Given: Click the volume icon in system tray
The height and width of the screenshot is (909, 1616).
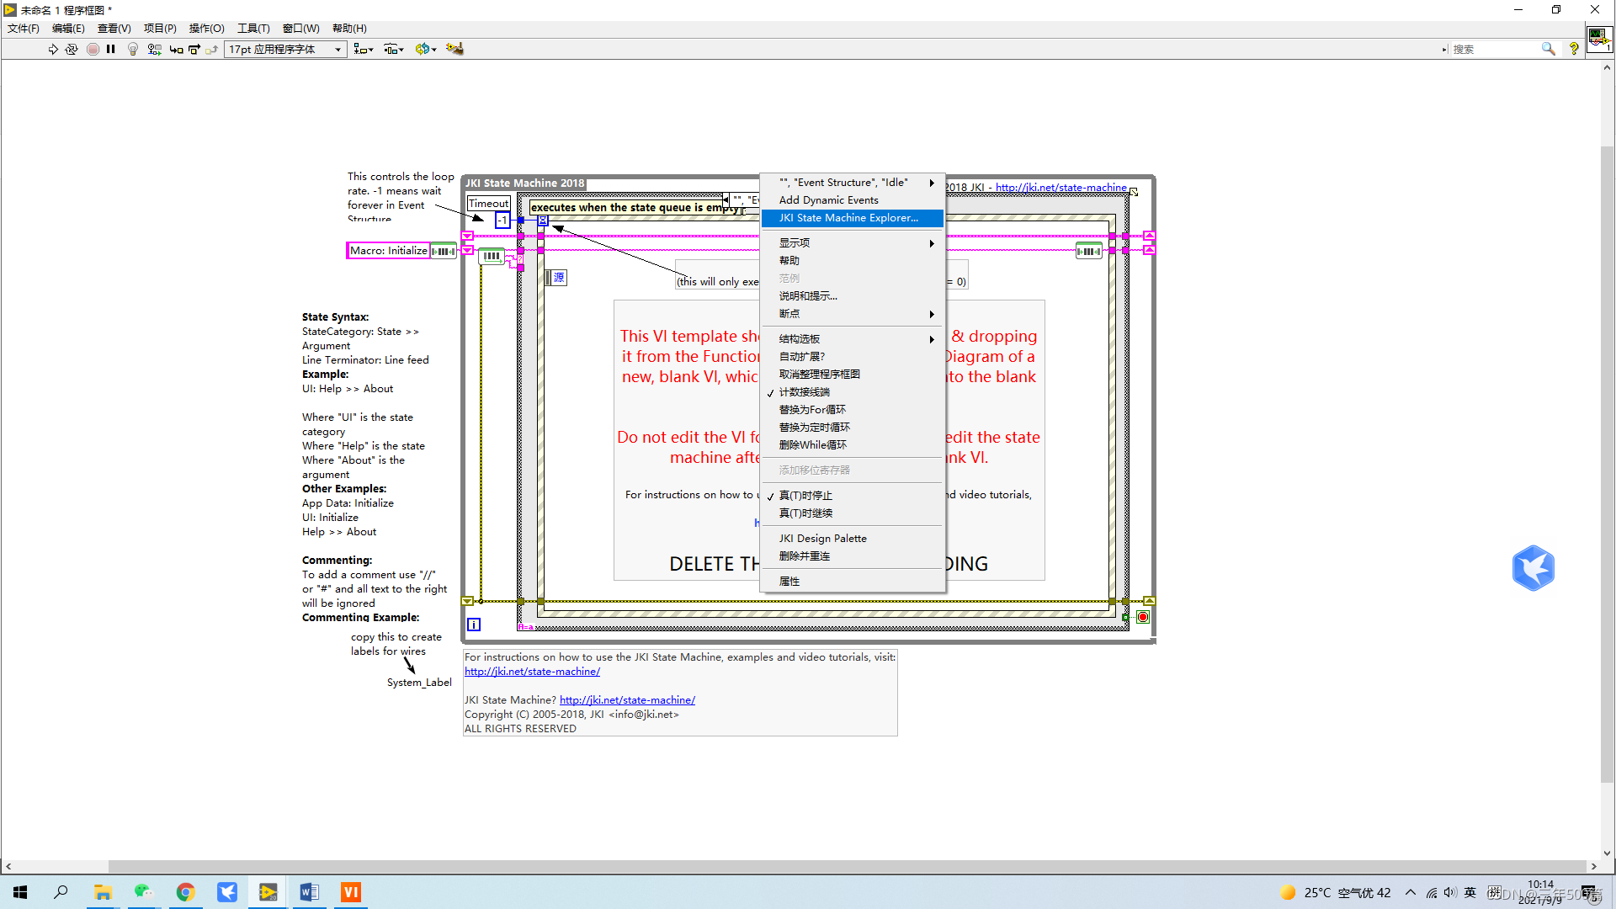Looking at the screenshot, I should 1449,892.
